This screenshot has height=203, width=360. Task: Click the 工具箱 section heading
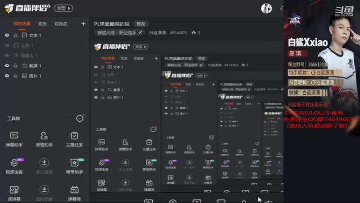(x=13, y=119)
